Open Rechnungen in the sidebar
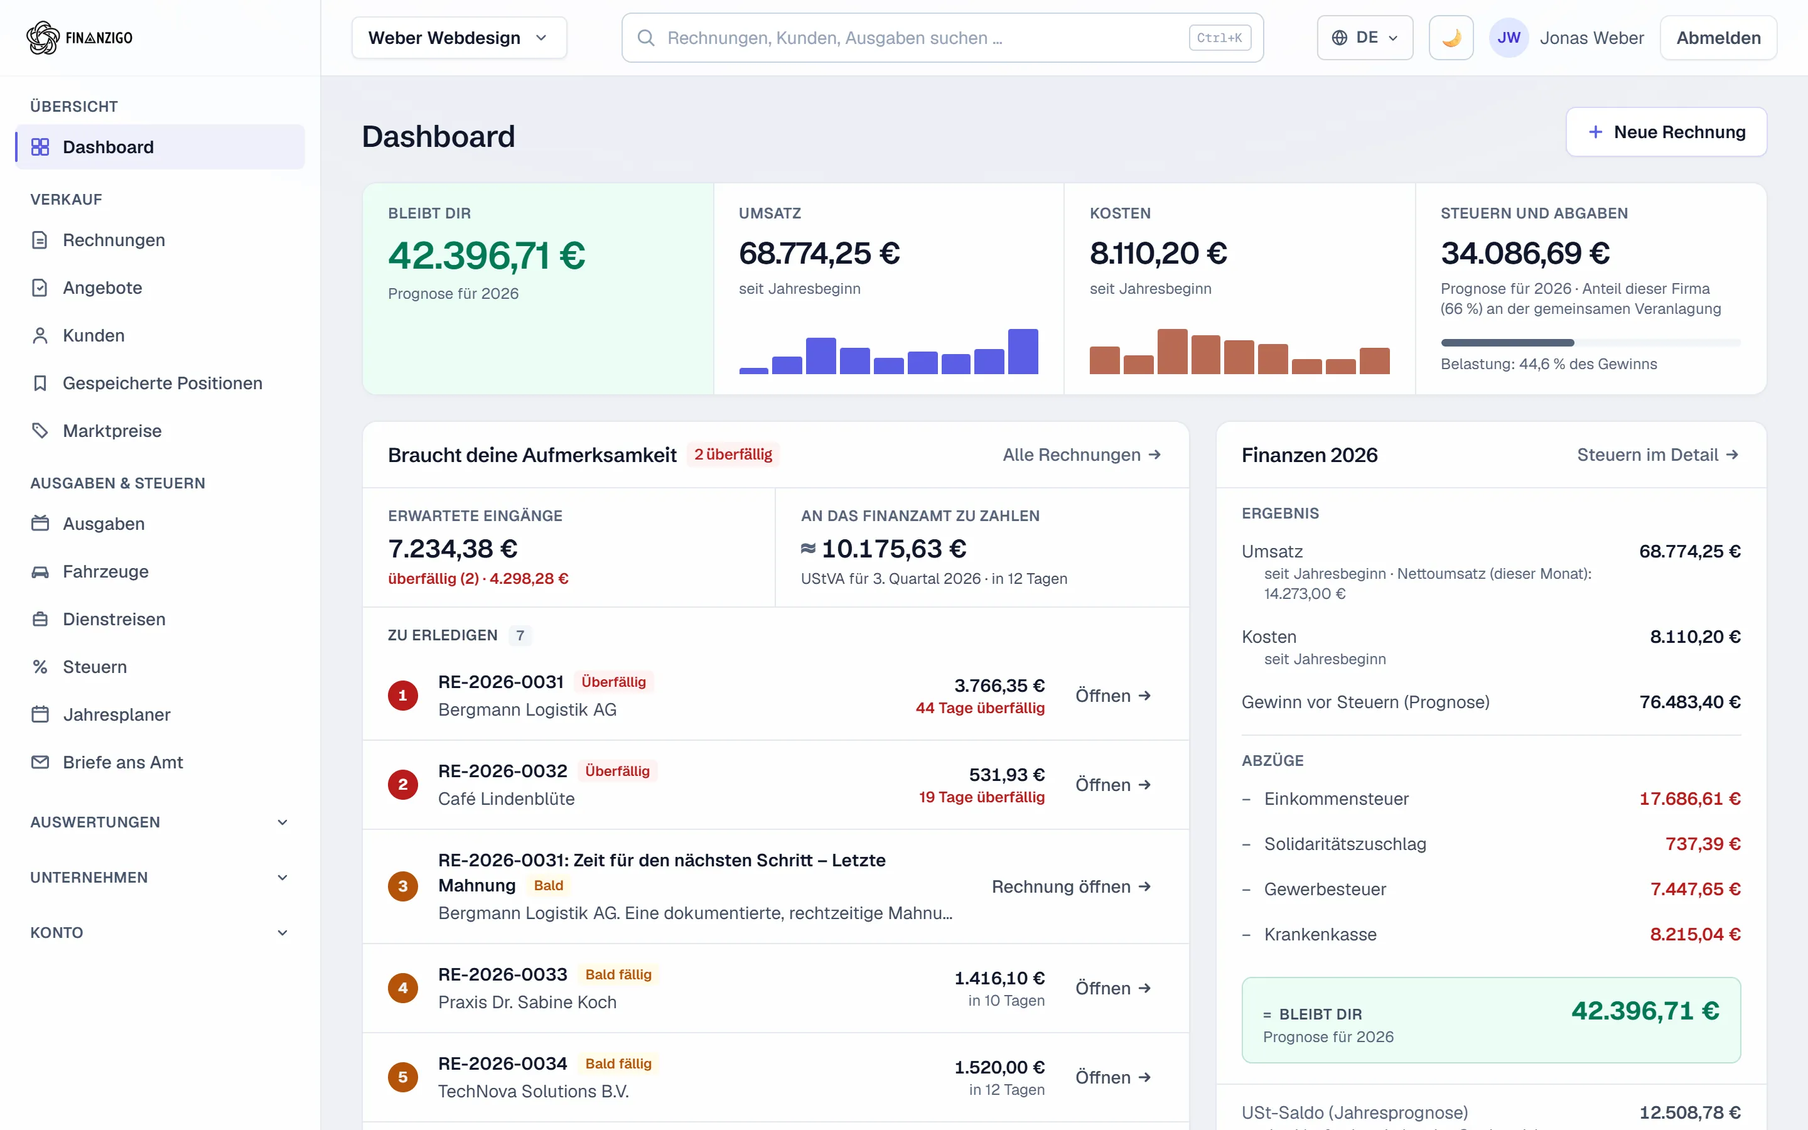Screen dimensions: 1808x1130 point(160,240)
